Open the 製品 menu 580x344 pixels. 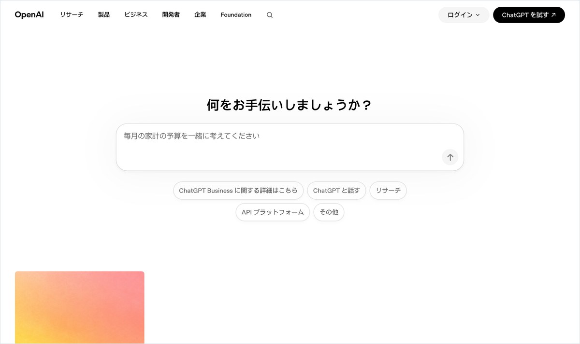(x=104, y=15)
